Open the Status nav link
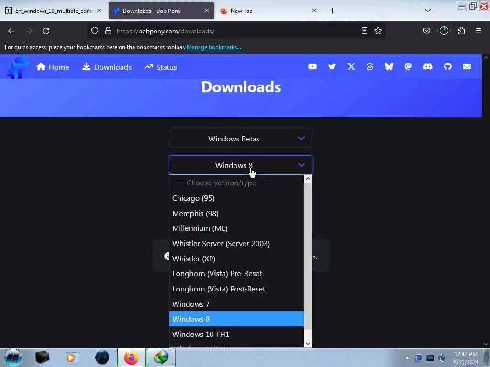The height and width of the screenshot is (367, 490). (161, 67)
